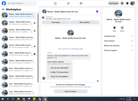Open the notifications bell in header

127,3
